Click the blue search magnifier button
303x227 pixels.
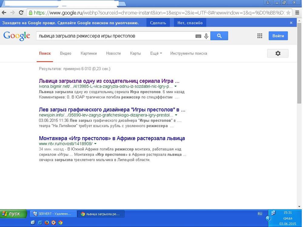point(219,36)
